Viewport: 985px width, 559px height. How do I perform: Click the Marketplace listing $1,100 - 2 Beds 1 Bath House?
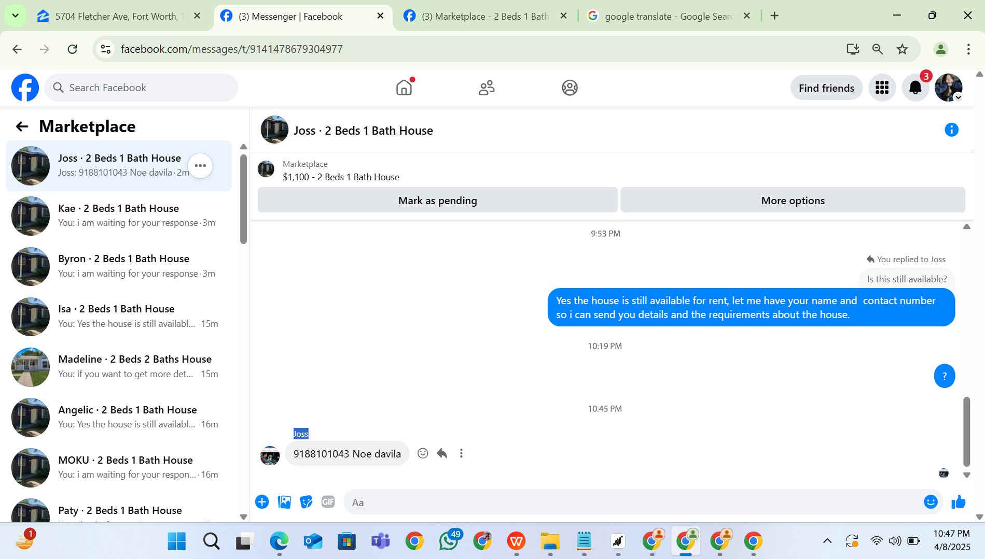pos(341,177)
